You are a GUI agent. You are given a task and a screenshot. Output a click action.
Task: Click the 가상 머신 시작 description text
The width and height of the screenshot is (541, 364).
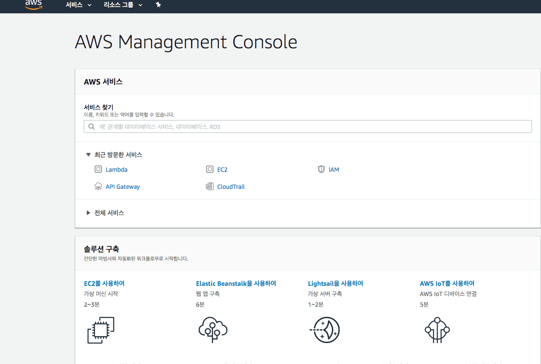point(101,294)
